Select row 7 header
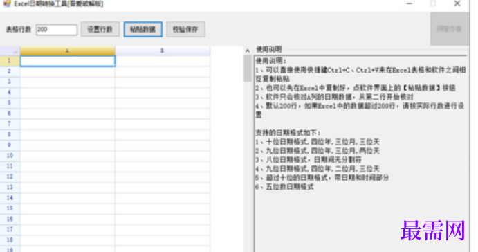 [10, 124]
